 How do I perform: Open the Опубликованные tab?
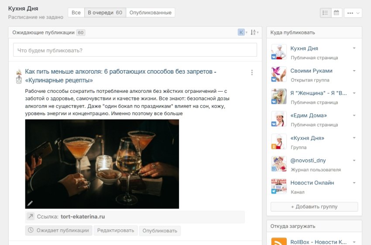(x=150, y=13)
